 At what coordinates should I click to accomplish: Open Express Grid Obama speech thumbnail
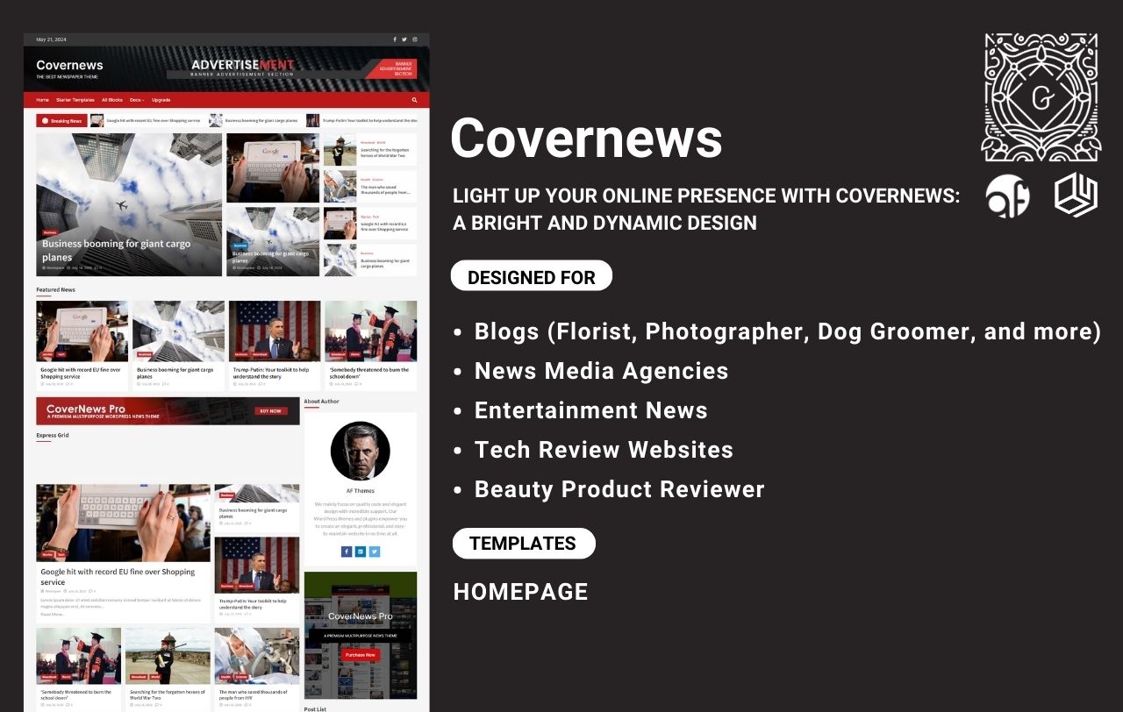257,565
